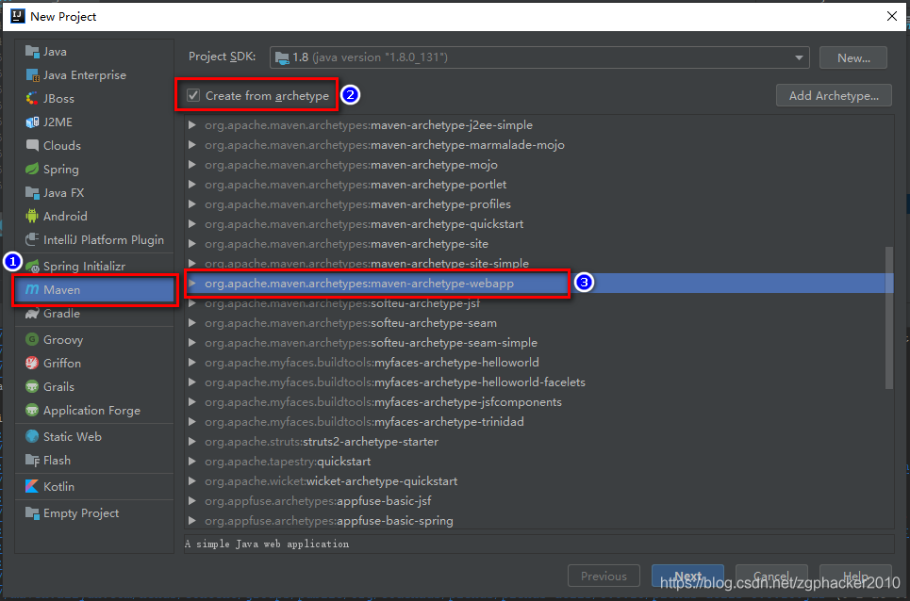Select Static Web label in list
The height and width of the screenshot is (601, 910).
click(x=73, y=436)
